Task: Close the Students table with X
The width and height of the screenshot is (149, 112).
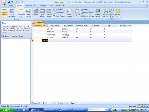Action: (147, 23)
